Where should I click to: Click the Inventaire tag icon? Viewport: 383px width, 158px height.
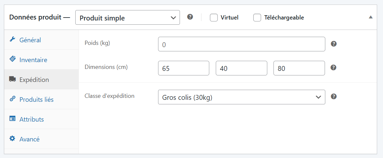pyautogui.click(x=12, y=59)
